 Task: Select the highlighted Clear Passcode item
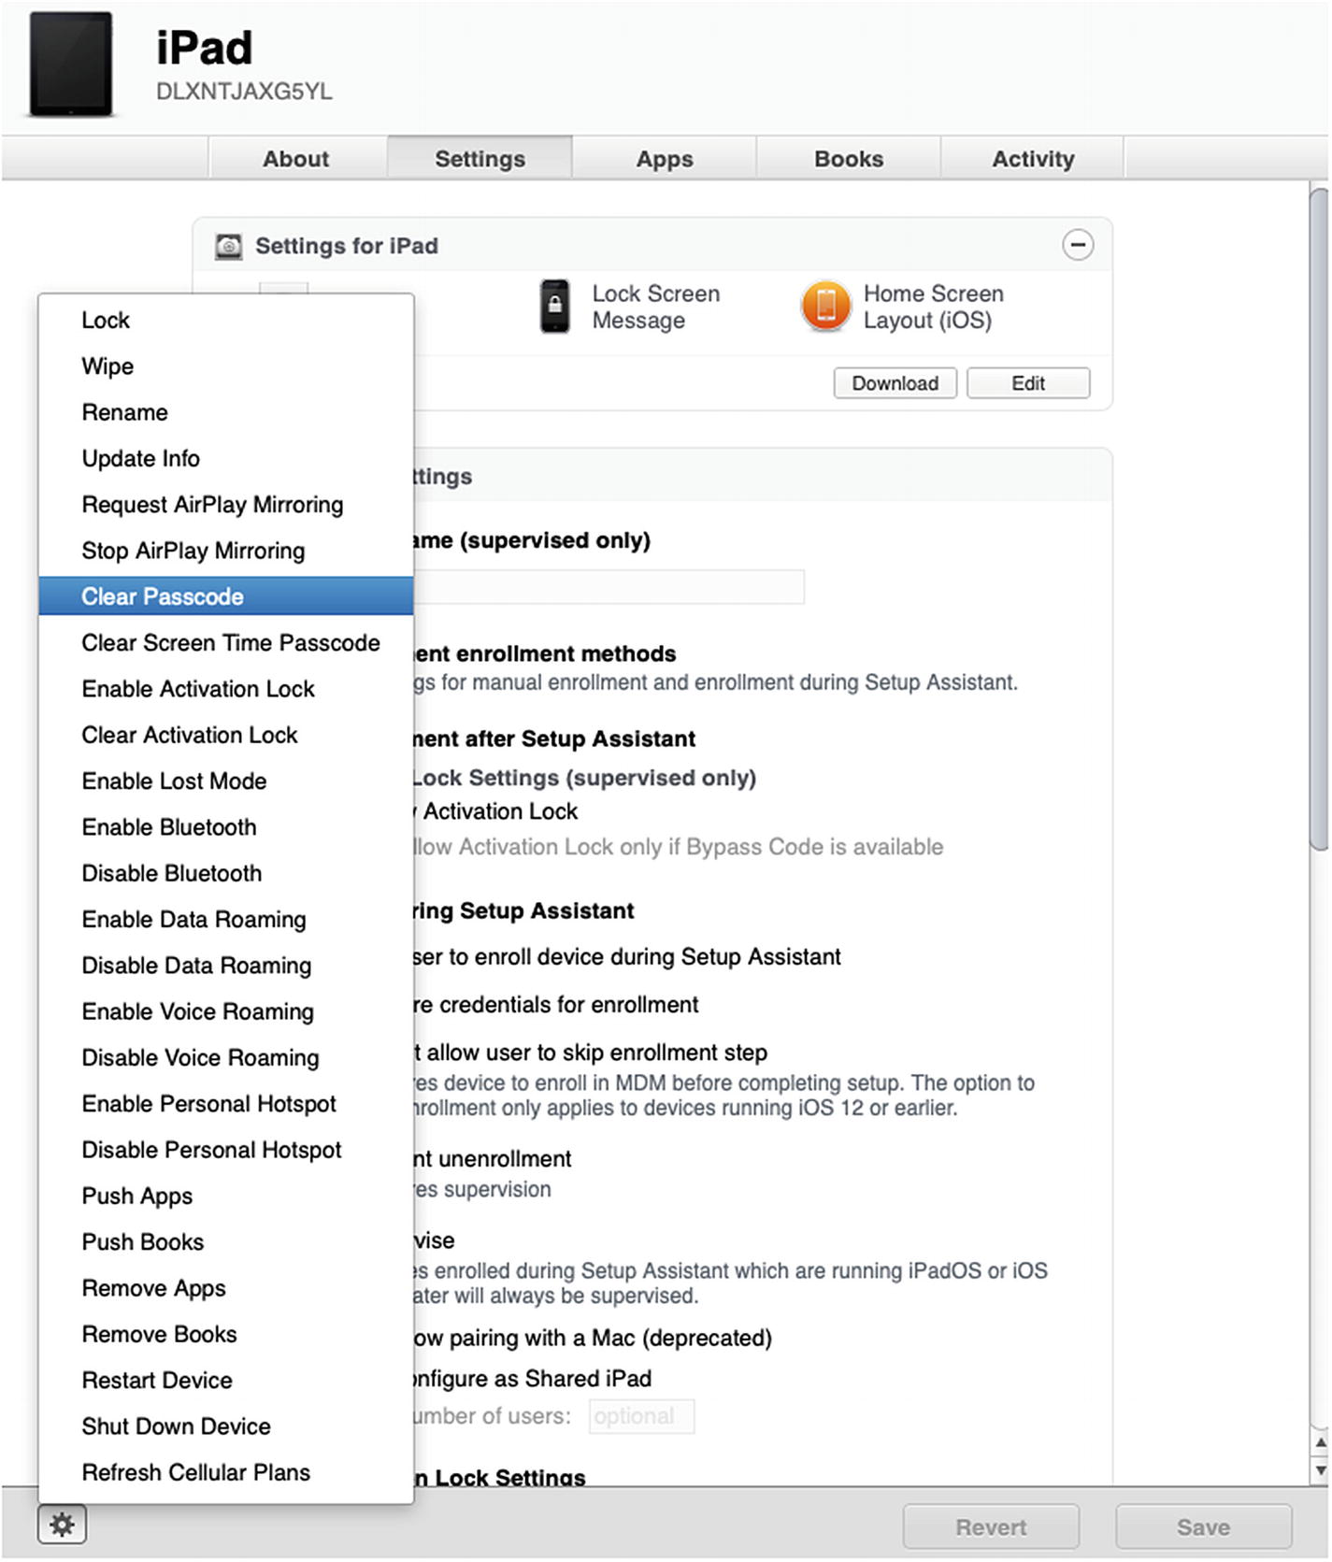pyautogui.click(x=226, y=596)
